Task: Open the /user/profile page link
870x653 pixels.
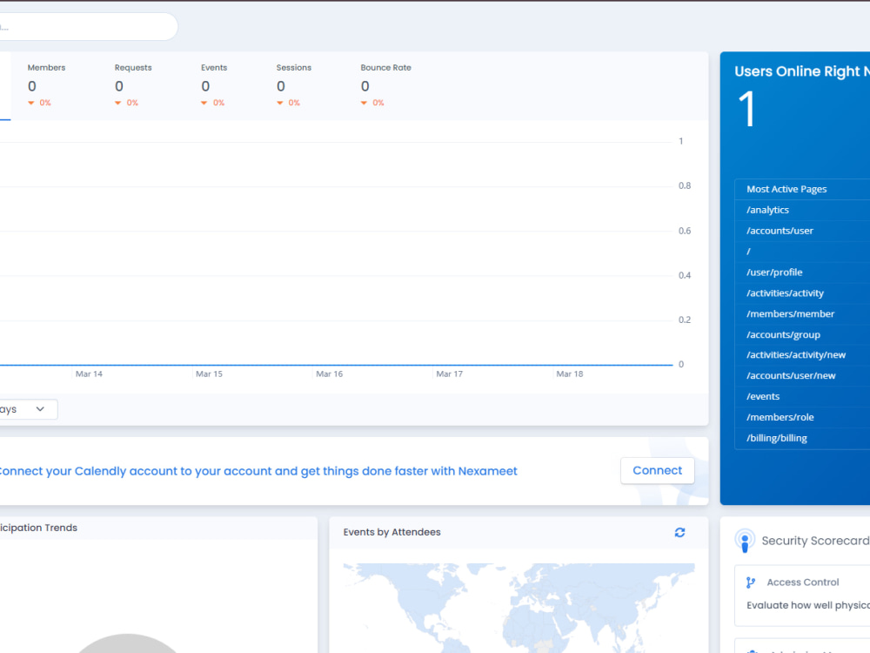Action: coord(773,272)
